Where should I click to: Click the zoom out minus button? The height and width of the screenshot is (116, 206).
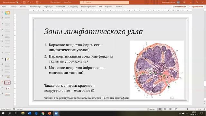pos(180,109)
